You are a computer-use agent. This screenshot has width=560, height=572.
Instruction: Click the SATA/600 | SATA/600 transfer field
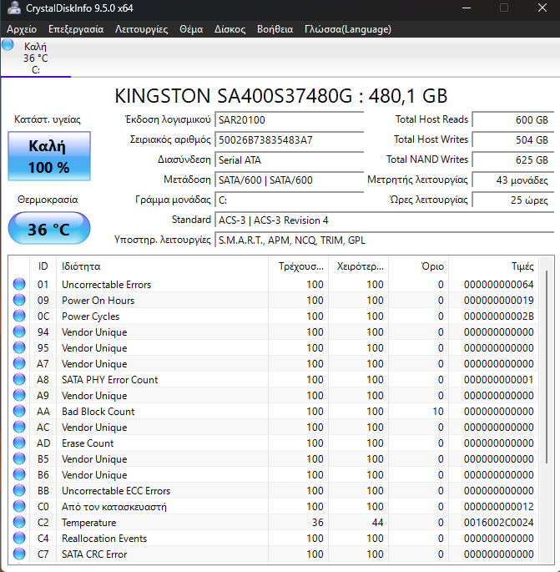point(290,180)
